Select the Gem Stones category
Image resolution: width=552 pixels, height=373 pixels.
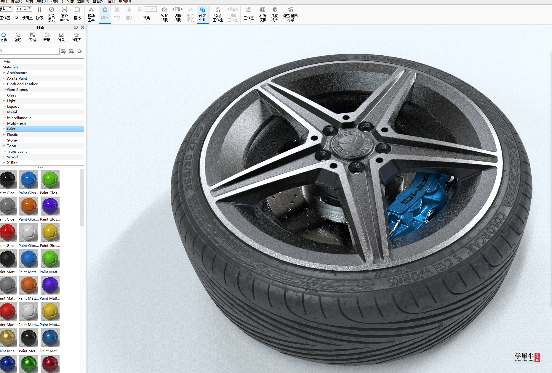coord(17,89)
